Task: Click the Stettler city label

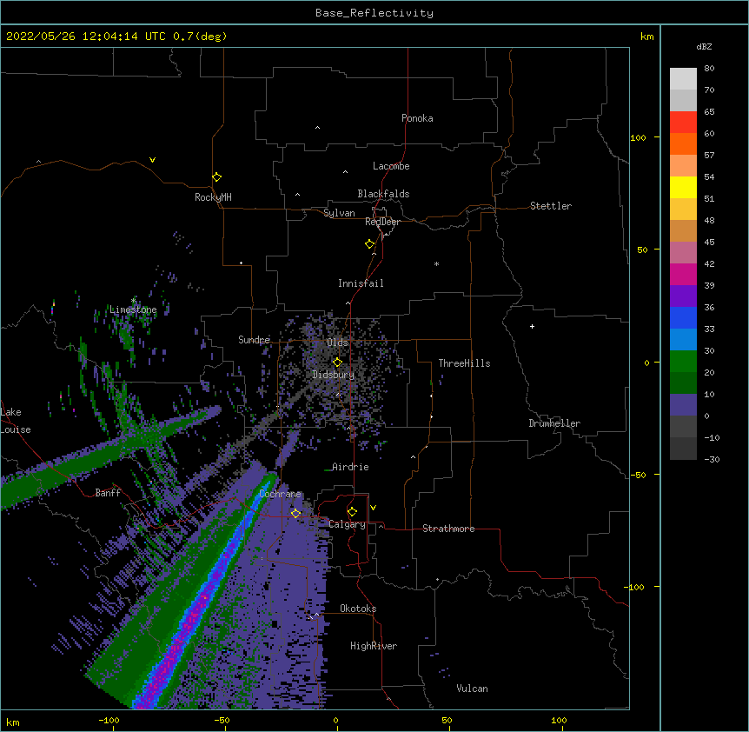Action: [551, 206]
